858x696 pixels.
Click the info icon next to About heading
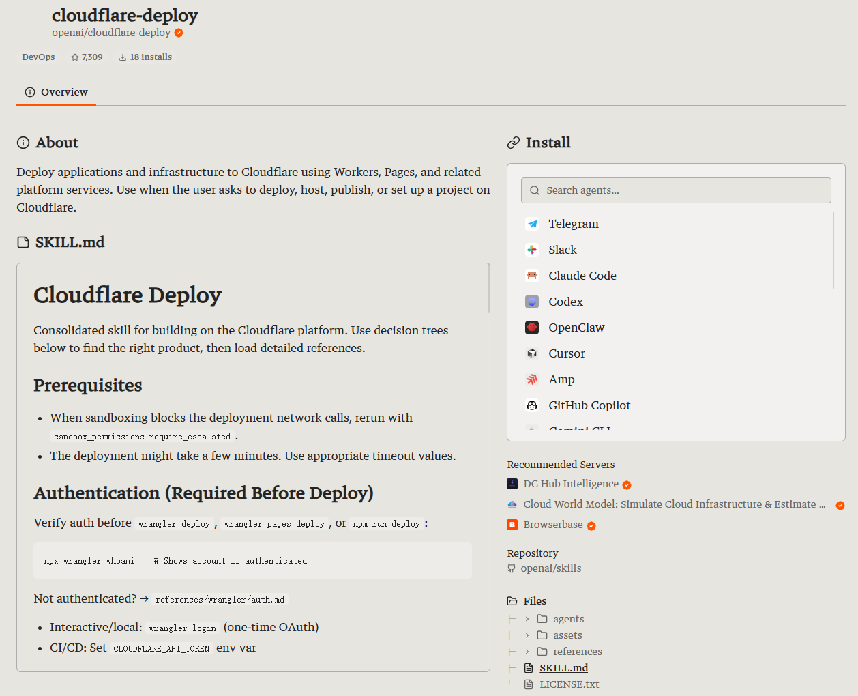[23, 143]
